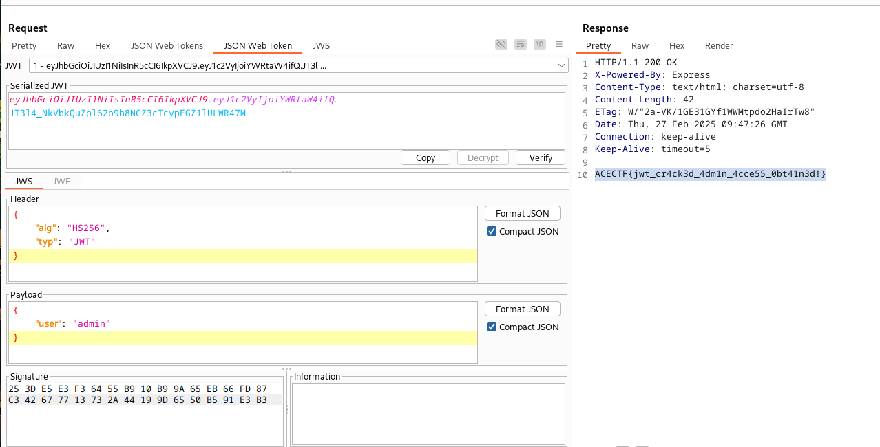
Task: Click inside the Signature hex field
Action: (145, 414)
